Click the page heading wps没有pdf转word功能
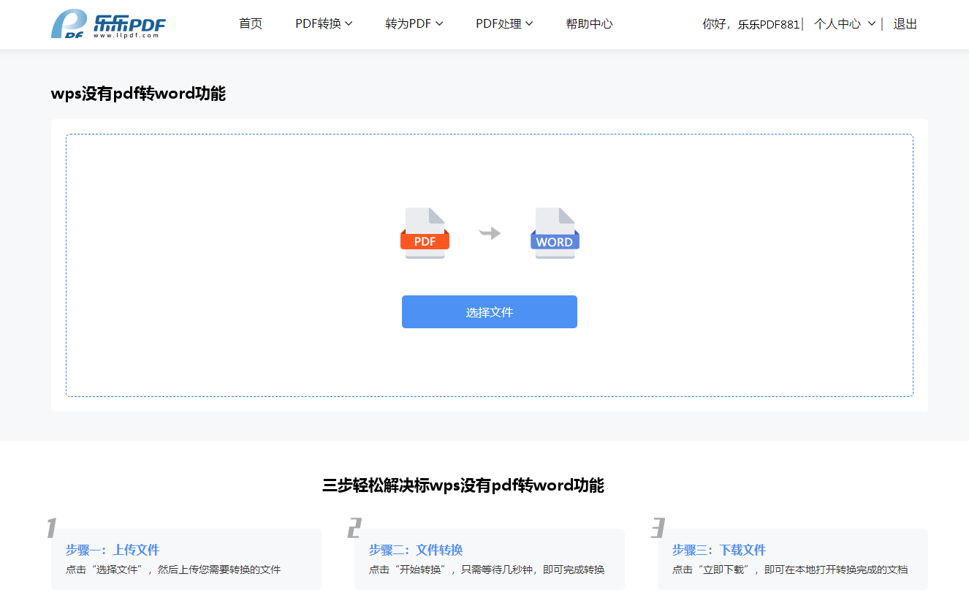969x609 pixels. click(x=138, y=94)
